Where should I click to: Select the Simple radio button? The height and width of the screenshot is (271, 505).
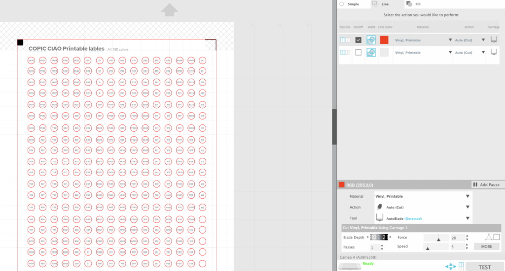pos(342,4)
